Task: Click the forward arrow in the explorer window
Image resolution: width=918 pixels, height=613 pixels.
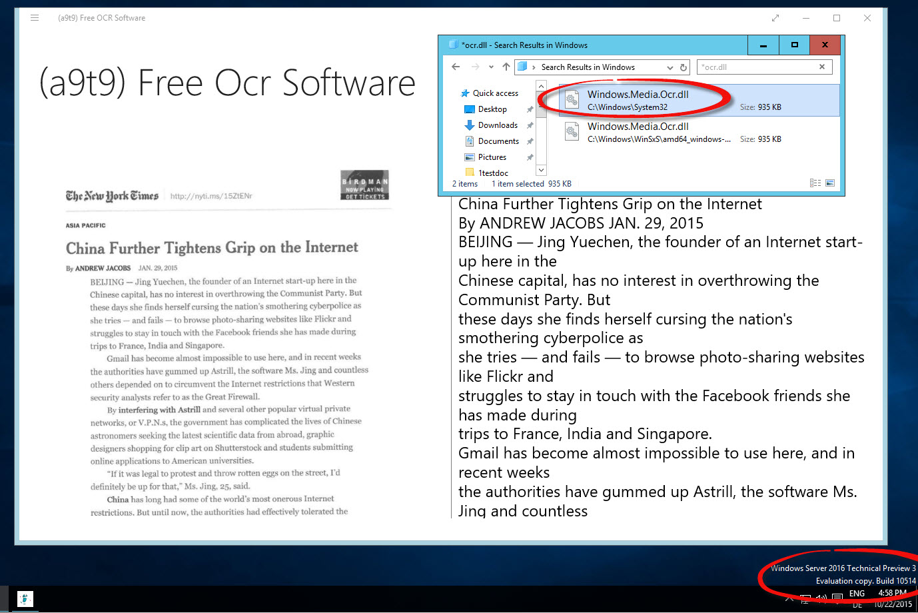Action: pos(475,67)
